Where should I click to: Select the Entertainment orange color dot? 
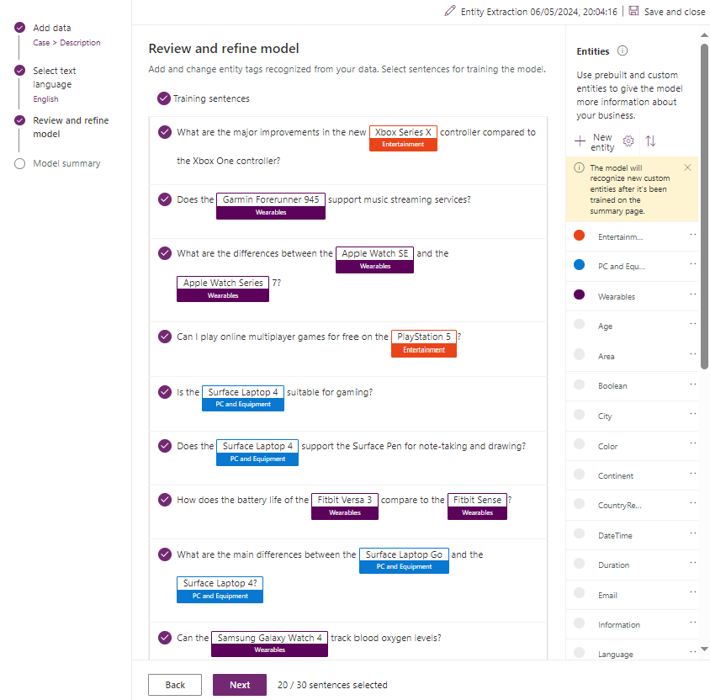click(x=579, y=236)
